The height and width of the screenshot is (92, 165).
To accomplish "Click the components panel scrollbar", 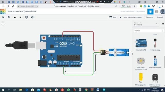I will coord(164,62).
